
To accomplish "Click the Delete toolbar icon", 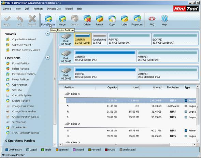I will [87, 21].
